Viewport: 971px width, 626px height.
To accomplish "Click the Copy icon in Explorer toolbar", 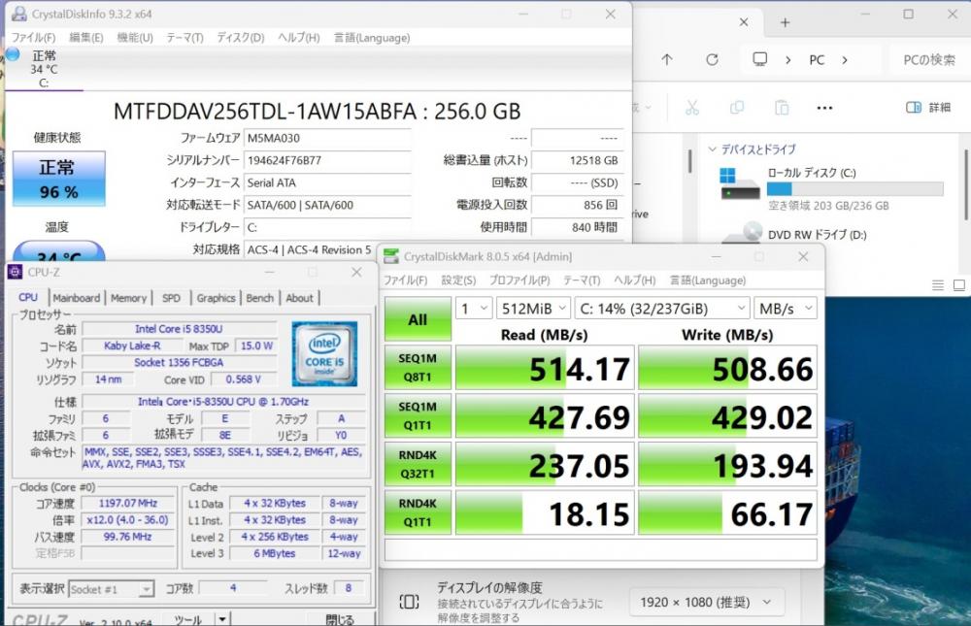I will [x=737, y=108].
